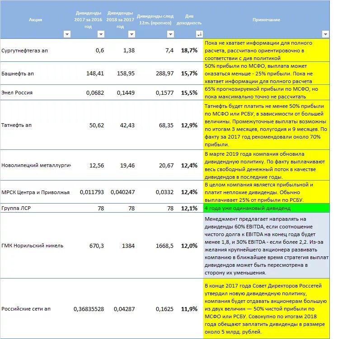Open the sorted Див доходность filter dropdown
347x339 pixels.
199,34
